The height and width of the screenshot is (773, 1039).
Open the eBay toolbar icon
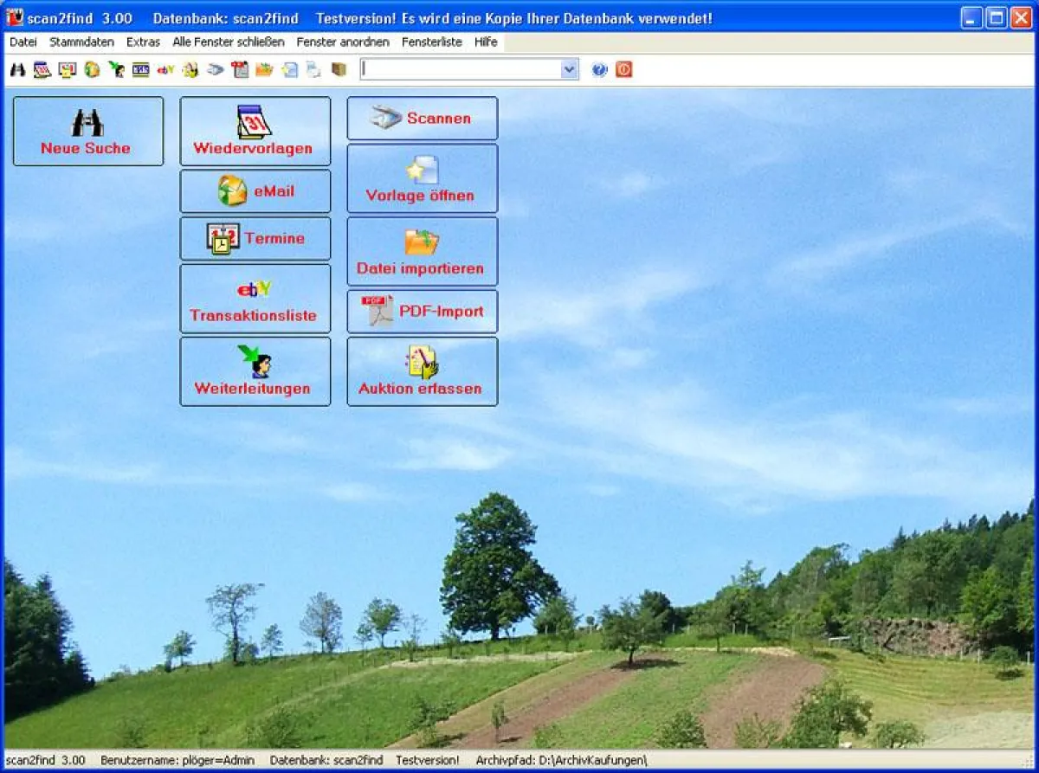tap(166, 69)
